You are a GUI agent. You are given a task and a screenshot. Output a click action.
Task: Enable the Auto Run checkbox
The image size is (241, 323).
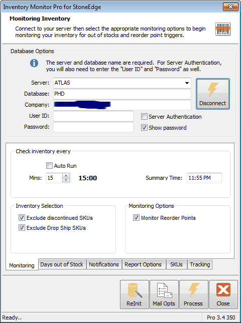[x=49, y=166]
